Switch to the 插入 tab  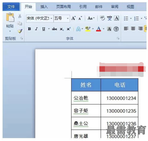pyautogui.click(x=44, y=7)
